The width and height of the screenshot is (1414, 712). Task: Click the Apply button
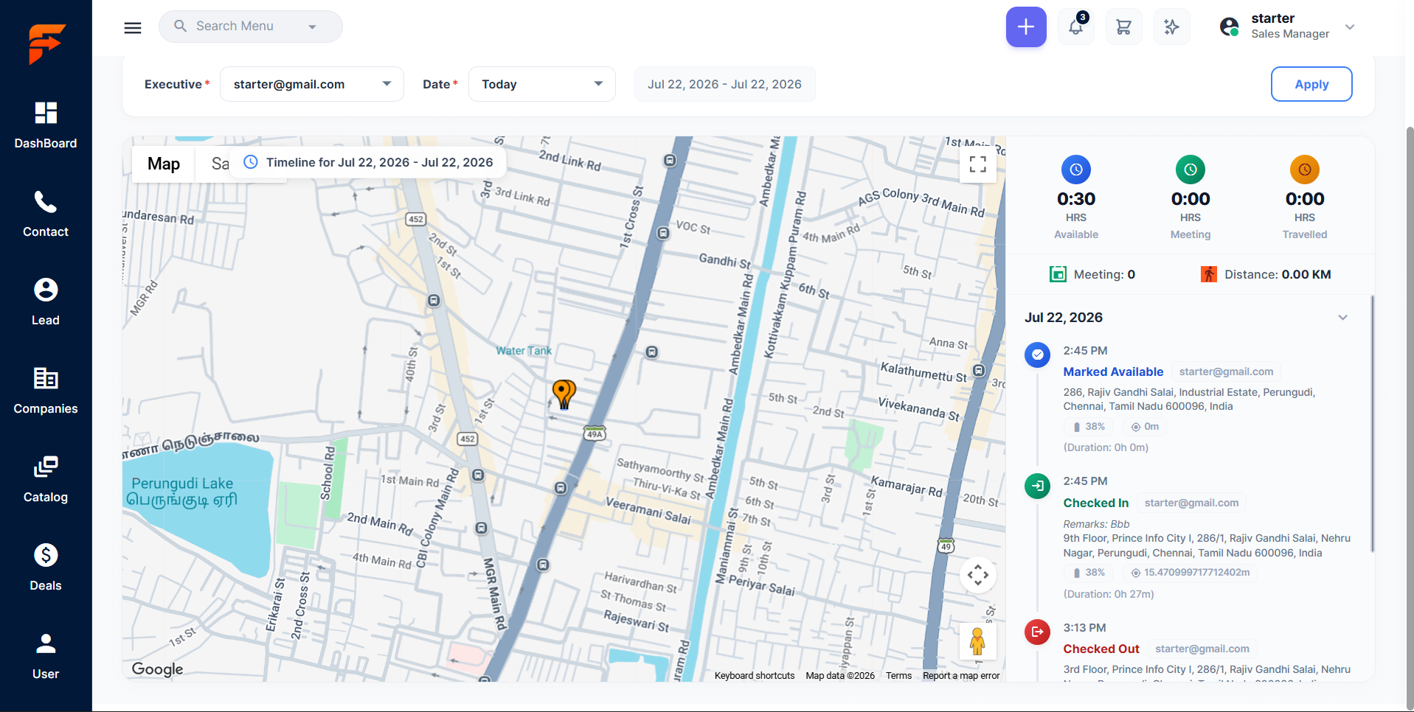click(1311, 84)
